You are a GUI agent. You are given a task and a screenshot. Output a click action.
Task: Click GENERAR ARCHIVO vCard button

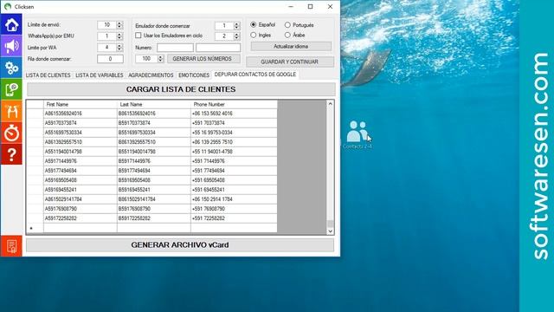click(180, 244)
